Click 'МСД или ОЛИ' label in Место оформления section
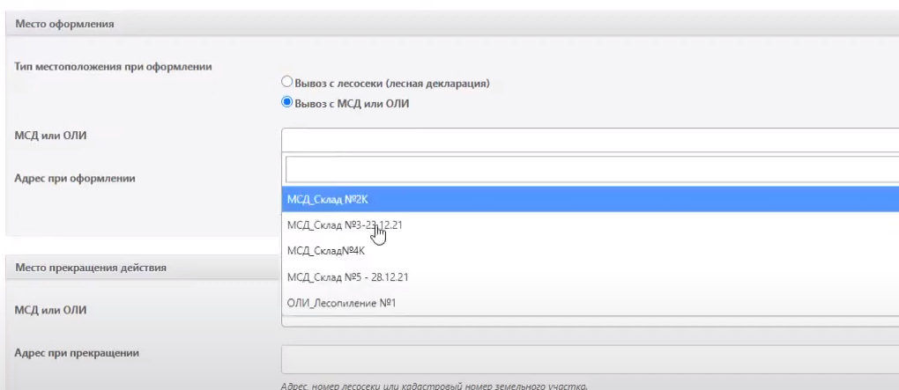The width and height of the screenshot is (899, 390). point(50,134)
